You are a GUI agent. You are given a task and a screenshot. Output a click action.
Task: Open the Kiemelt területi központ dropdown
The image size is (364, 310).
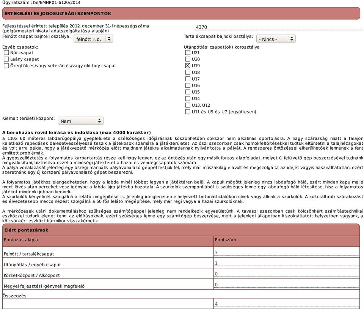(x=80, y=121)
